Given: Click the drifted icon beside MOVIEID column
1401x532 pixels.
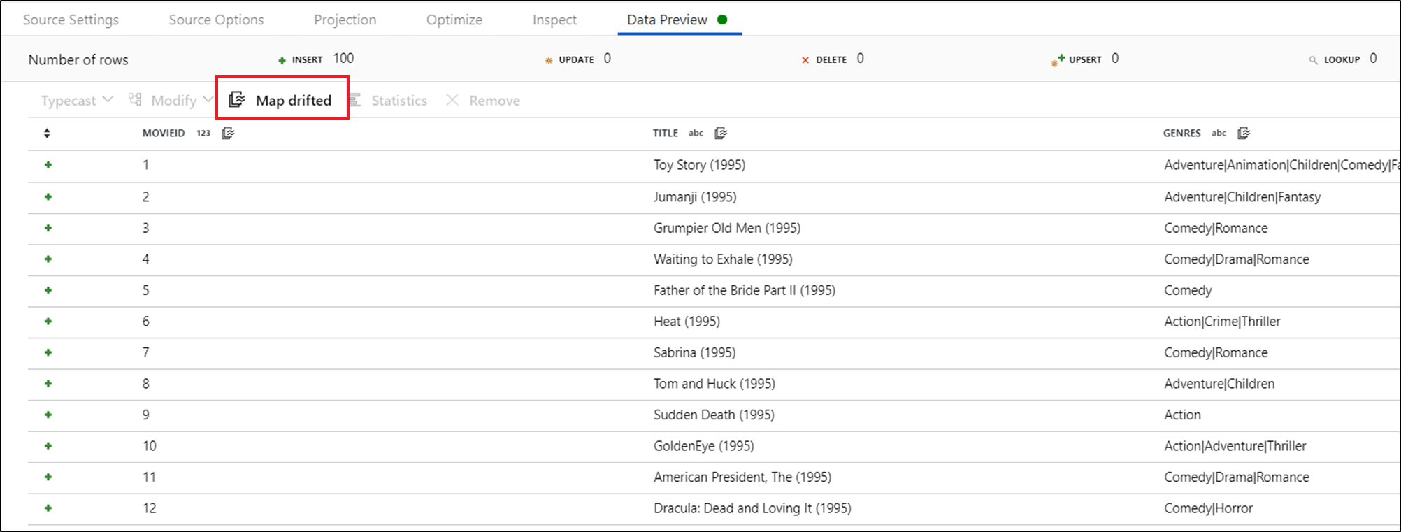Looking at the screenshot, I should point(228,133).
